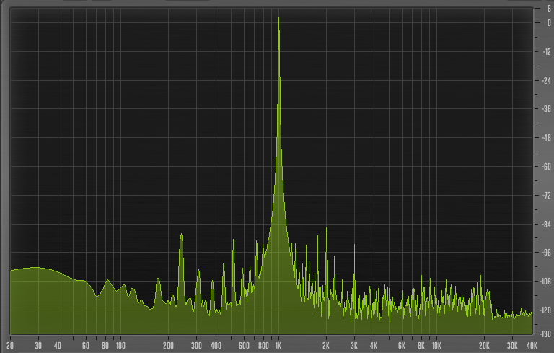Viewport: 554px width, 353px height.
Task: Click the -72 dB level axis label
Action: point(547,195)
